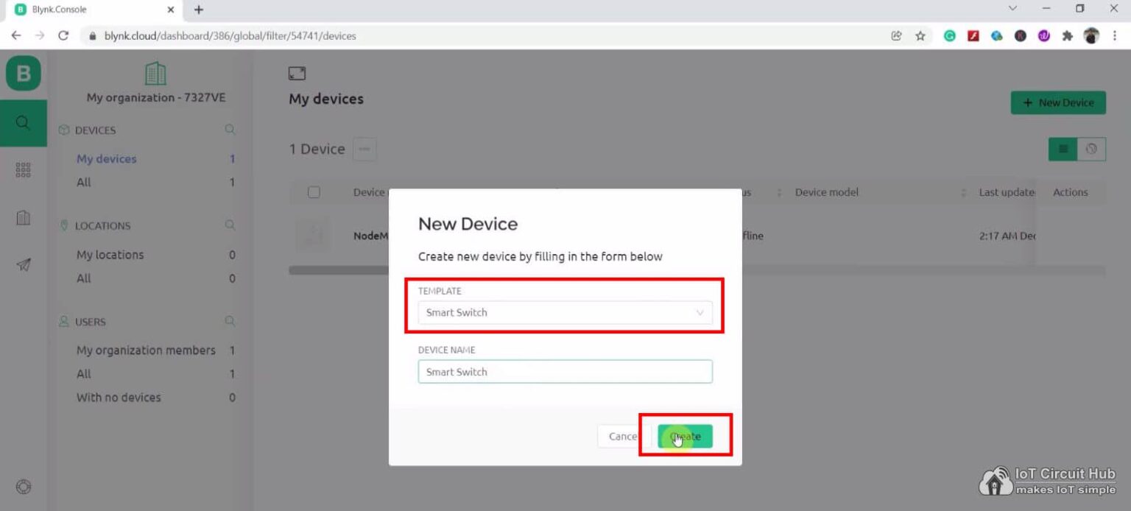Click the My devices fullscreen icon
Viewport: 1131px width, 511px height.
tap(297, 73)
